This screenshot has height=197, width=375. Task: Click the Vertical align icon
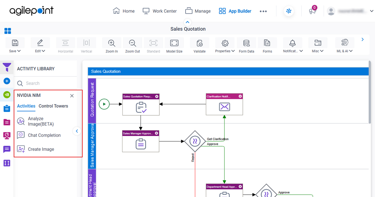pyautogui.click(x=86, y=43)
